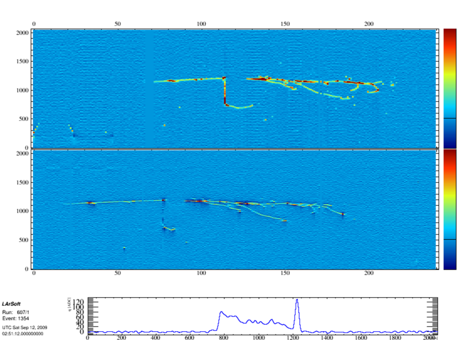Click the black threshold line on upper color bar
Viewport: 457px width, 353px height.
(x=450, y=118)
